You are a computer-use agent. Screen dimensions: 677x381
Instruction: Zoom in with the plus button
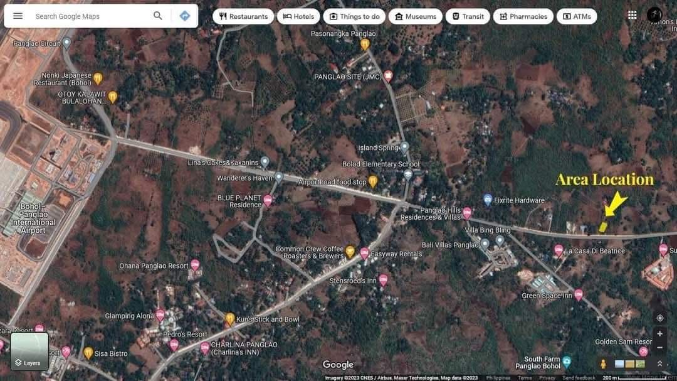click(x=659, y=334)
